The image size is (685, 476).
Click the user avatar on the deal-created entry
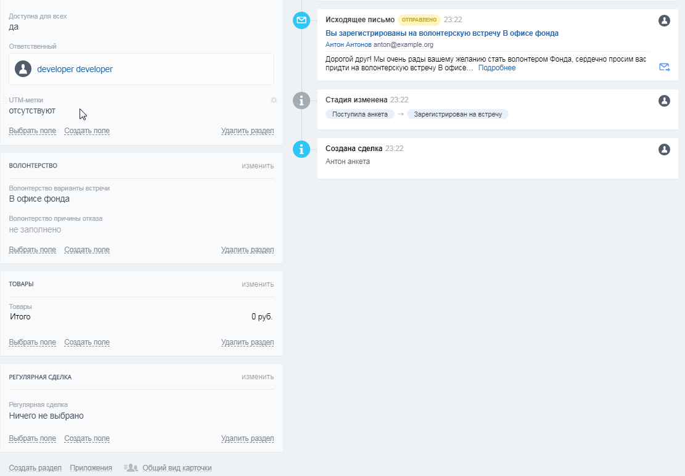tap(664, 149)
